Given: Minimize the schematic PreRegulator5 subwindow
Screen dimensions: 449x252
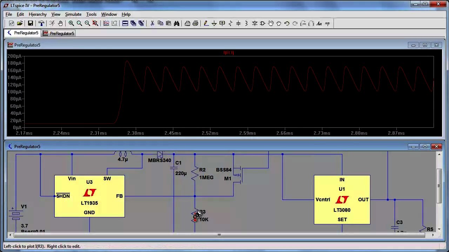Looking at the screenshot, I should 413,147.
